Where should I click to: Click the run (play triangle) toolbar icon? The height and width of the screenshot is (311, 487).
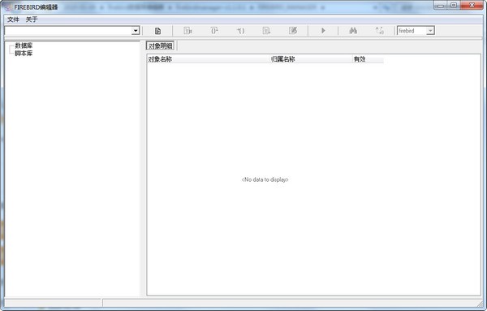(323, 31)
